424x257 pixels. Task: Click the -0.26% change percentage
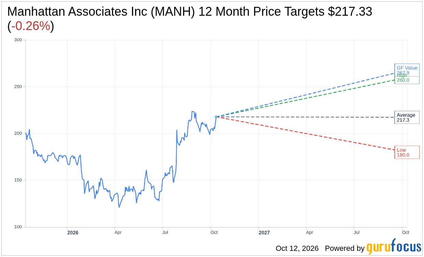tap(31, 26)
